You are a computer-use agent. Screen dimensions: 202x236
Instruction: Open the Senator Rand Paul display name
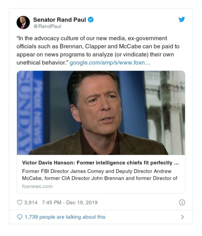point(60,19)
